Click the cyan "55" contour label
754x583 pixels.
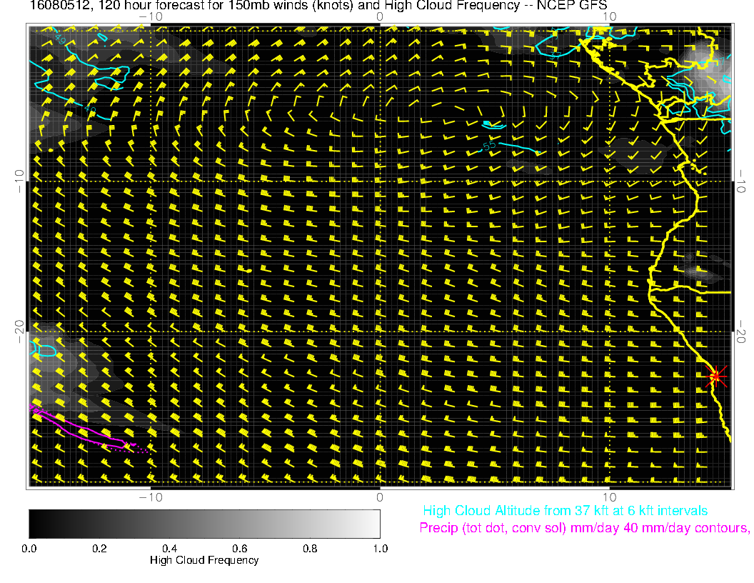[488, 146]
